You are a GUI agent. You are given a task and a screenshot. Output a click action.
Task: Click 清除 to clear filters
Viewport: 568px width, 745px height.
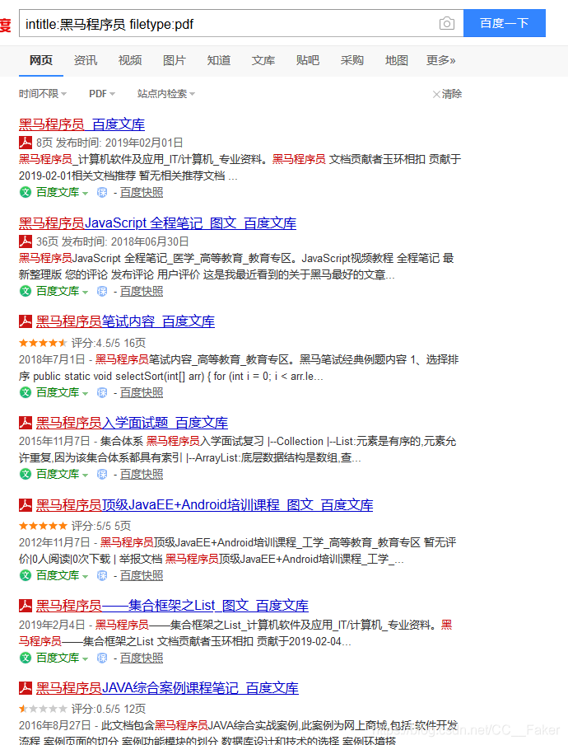(447, 94)
